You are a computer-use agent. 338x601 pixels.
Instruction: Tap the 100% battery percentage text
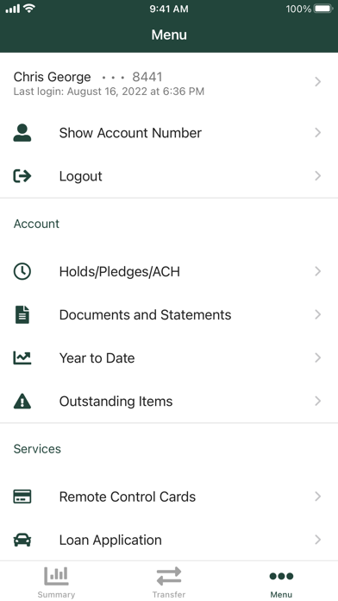click(298, 9)
